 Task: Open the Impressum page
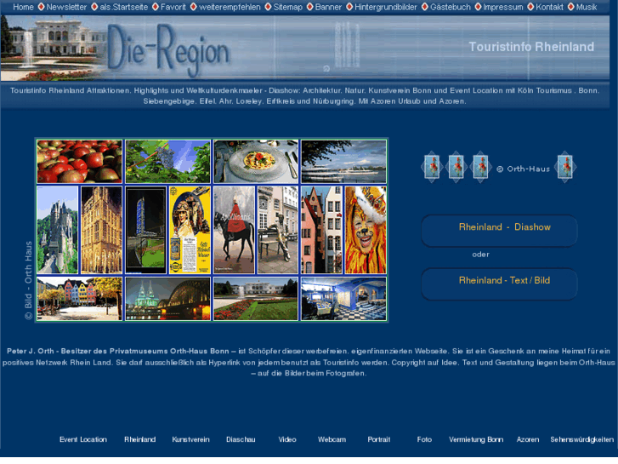(503, 7)
